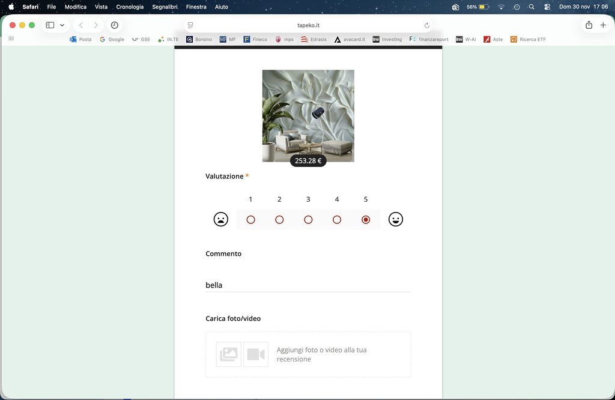Screen dimensions: 615x400
Task: Select rating 1 radio button
Action: pyautogui.click(x=250, y=220)
